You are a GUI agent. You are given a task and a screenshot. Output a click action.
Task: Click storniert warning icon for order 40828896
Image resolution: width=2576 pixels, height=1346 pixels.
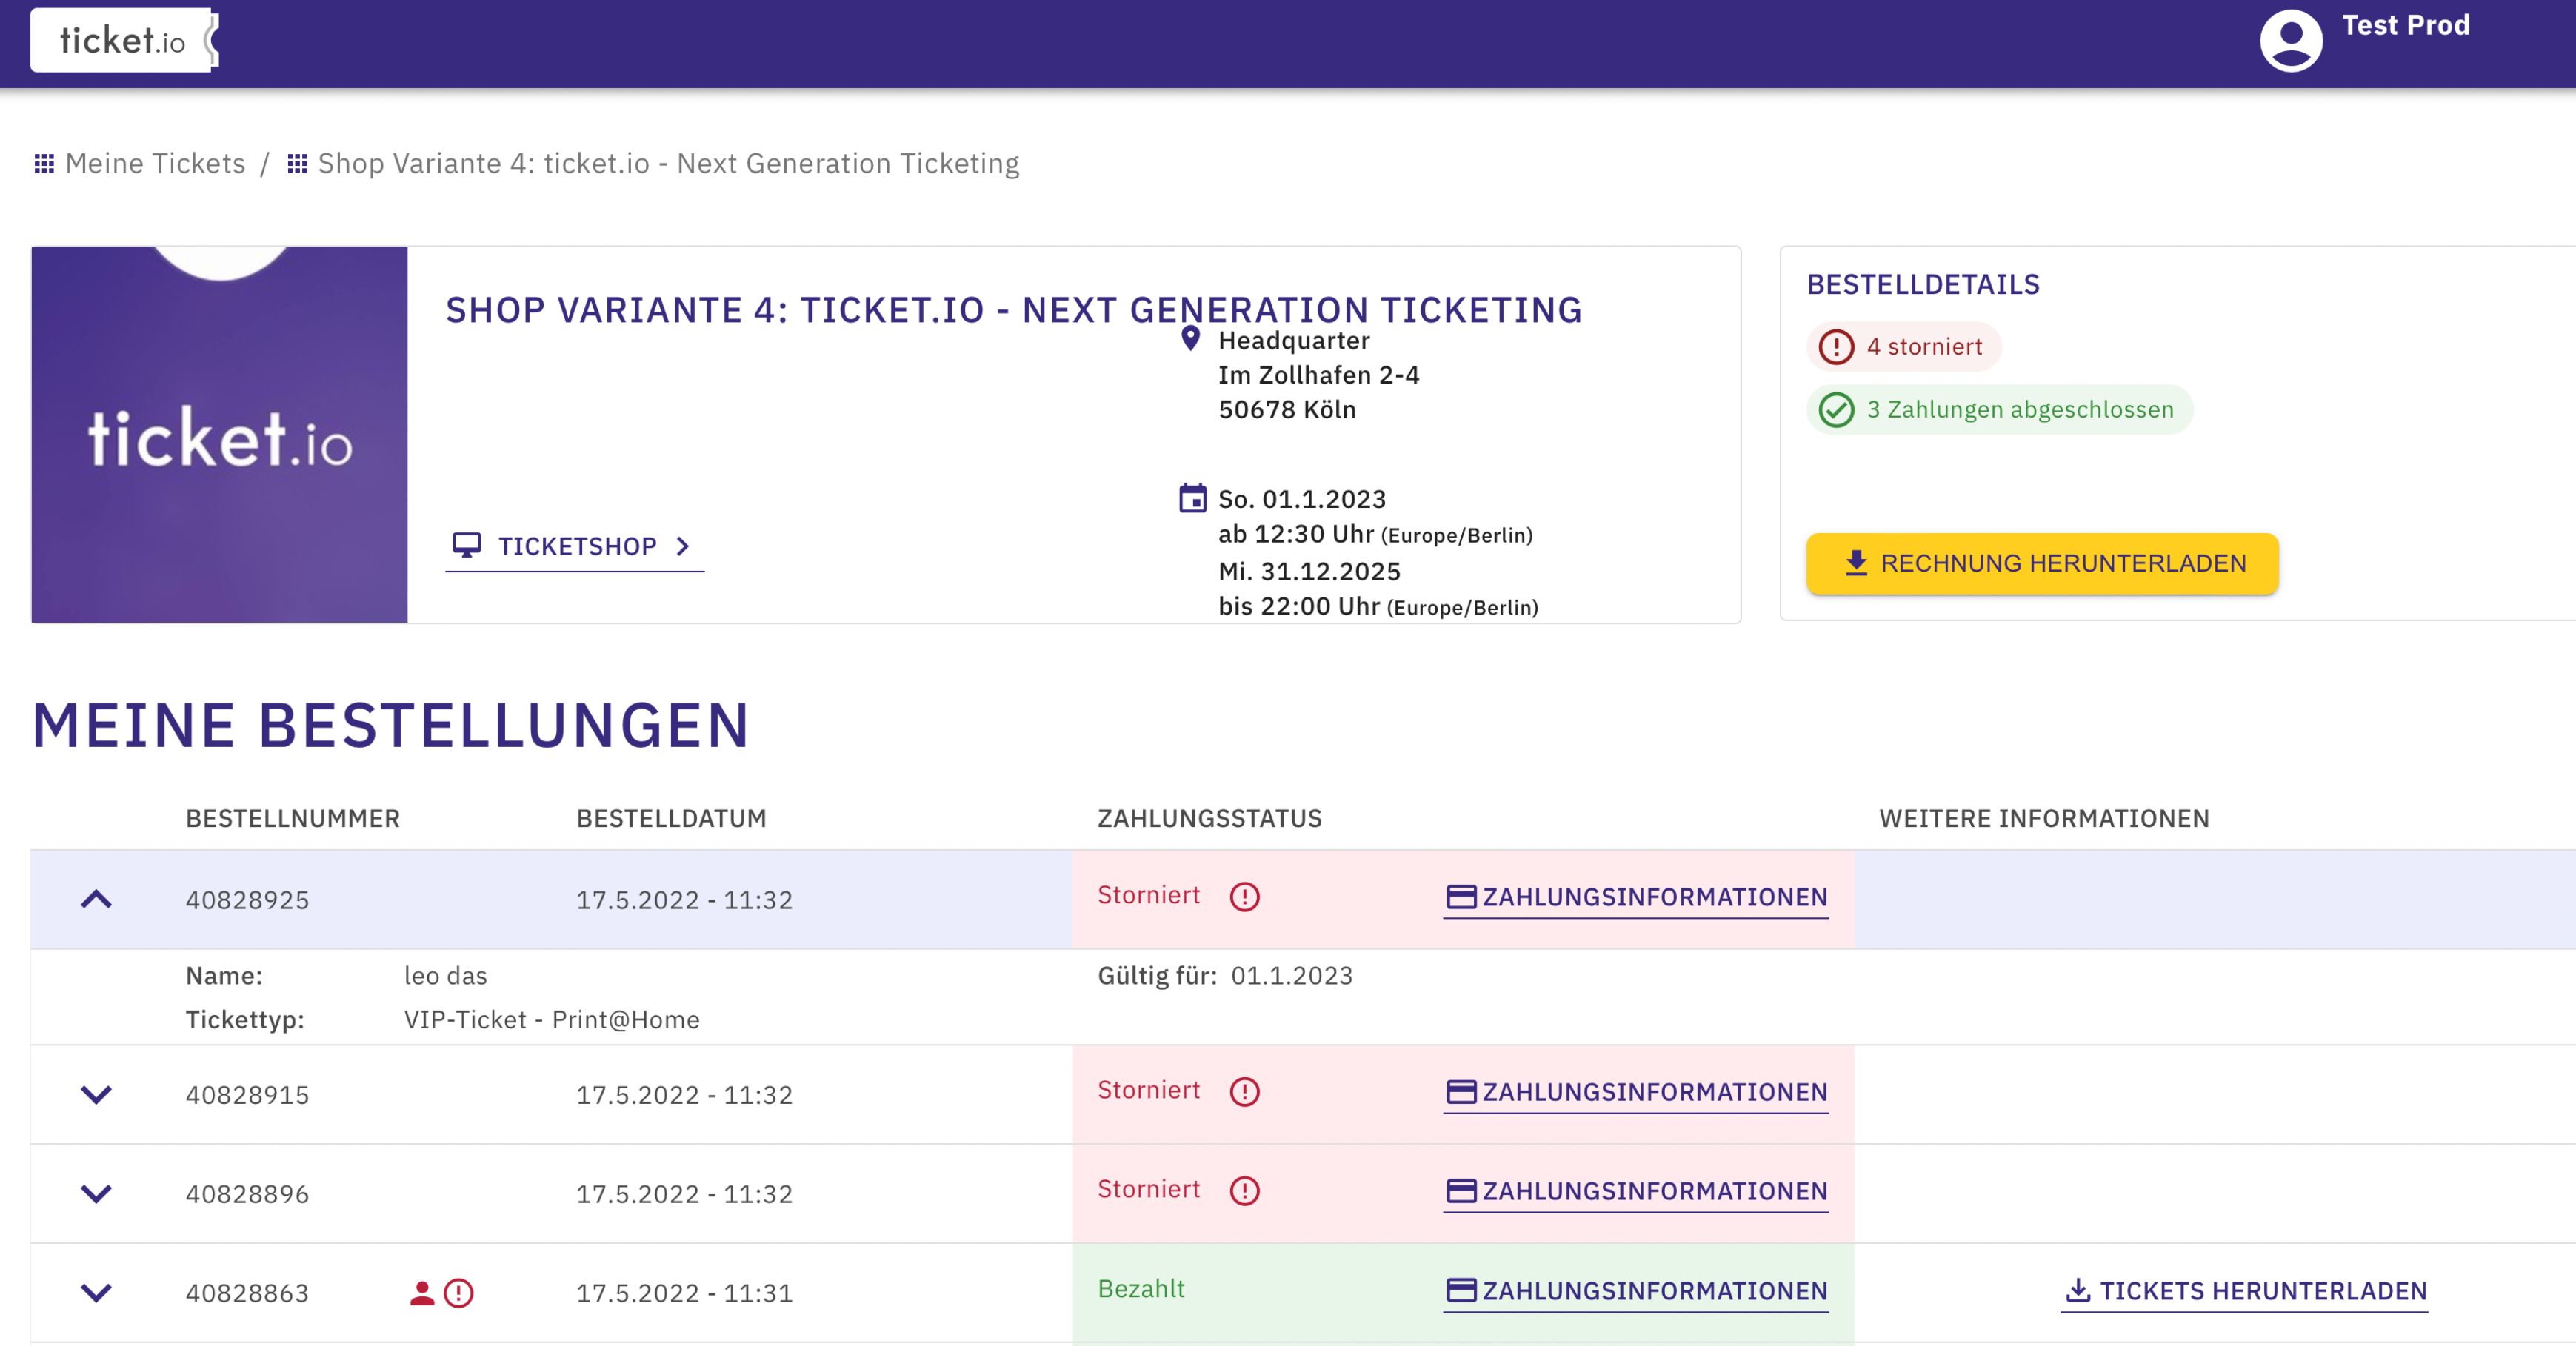pyautogui.click(x=1244, y=1190)
